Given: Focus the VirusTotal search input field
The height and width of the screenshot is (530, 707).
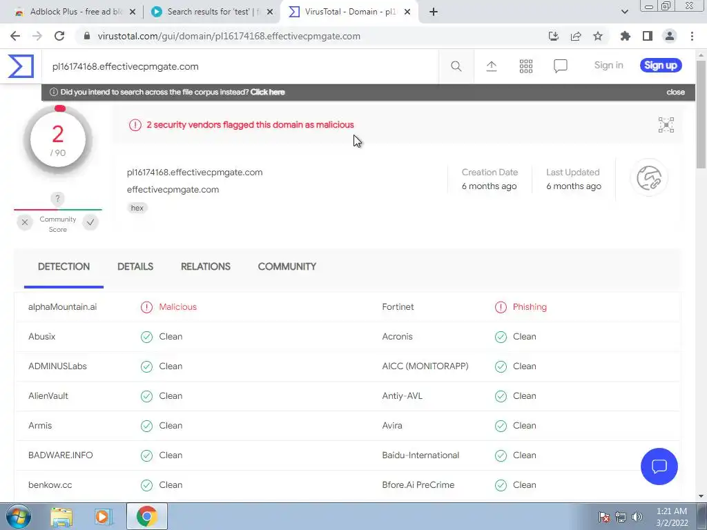Looking at the screenshot, I should click(240, 67).
